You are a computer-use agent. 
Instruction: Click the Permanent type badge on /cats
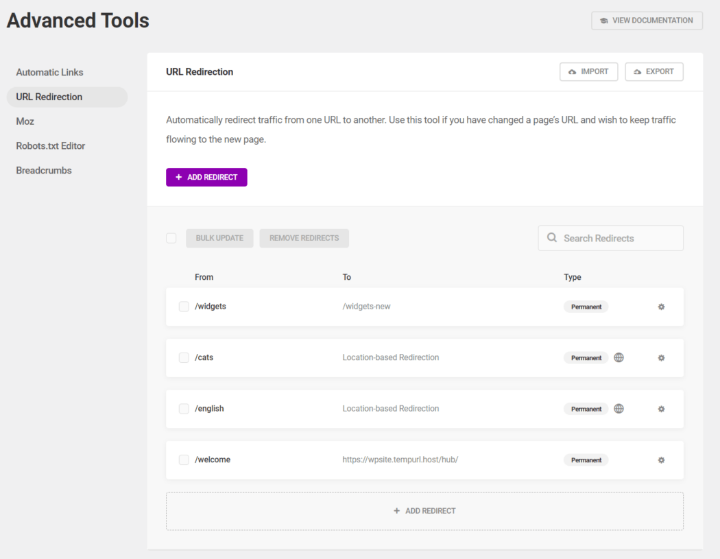586,357
